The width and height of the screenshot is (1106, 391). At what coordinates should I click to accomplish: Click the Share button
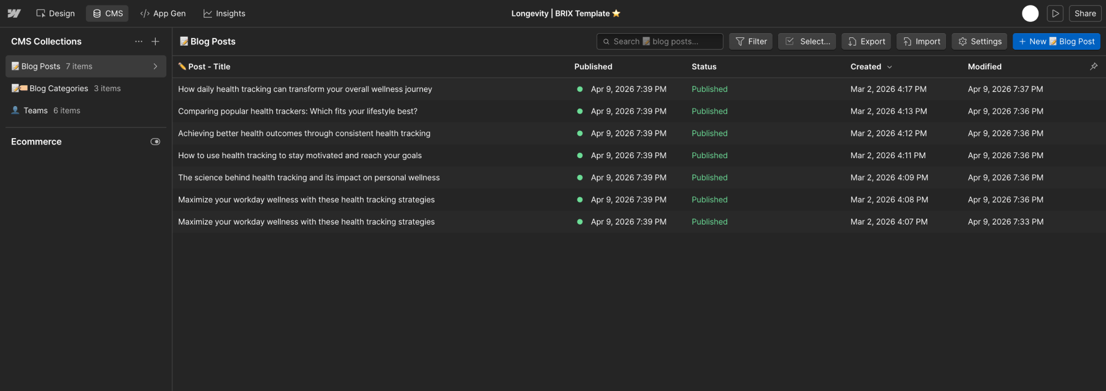pos(1085,13)
